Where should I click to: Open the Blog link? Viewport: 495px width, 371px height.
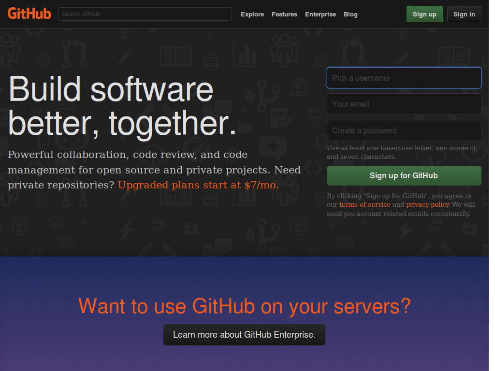point(350,14)
